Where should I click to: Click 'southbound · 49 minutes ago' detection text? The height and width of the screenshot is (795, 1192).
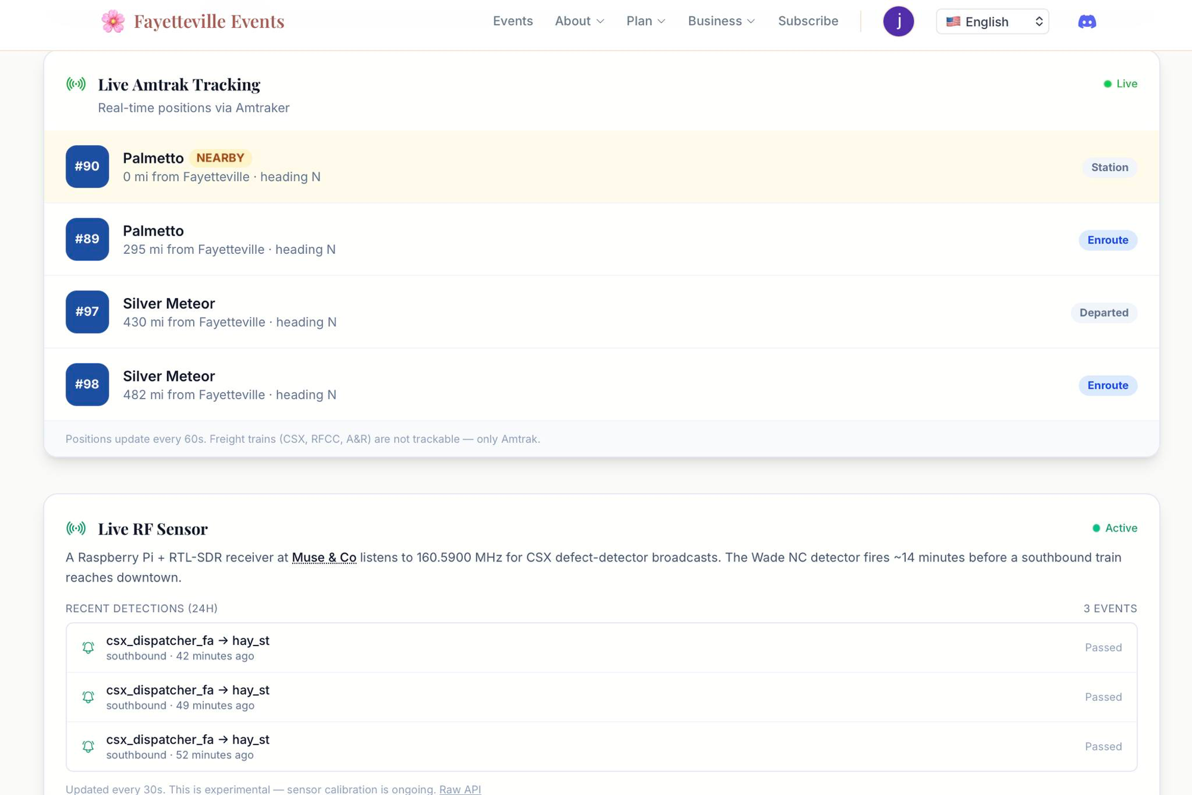[180, 706]
